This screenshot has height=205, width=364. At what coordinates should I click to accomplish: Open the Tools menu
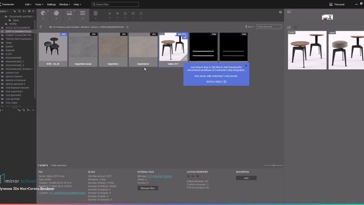tap(39, 5)
